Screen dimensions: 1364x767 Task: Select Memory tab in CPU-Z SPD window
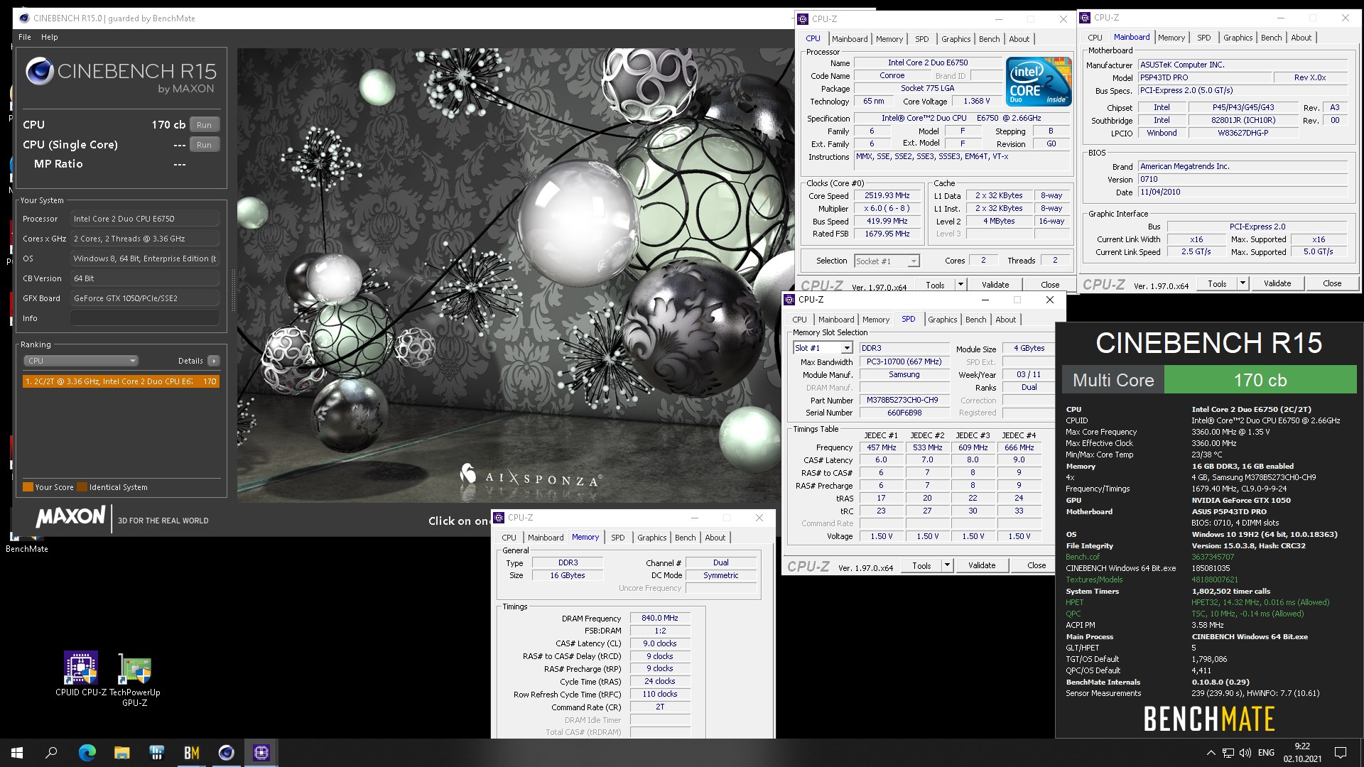pyautogui.click(x=875, y=320)
